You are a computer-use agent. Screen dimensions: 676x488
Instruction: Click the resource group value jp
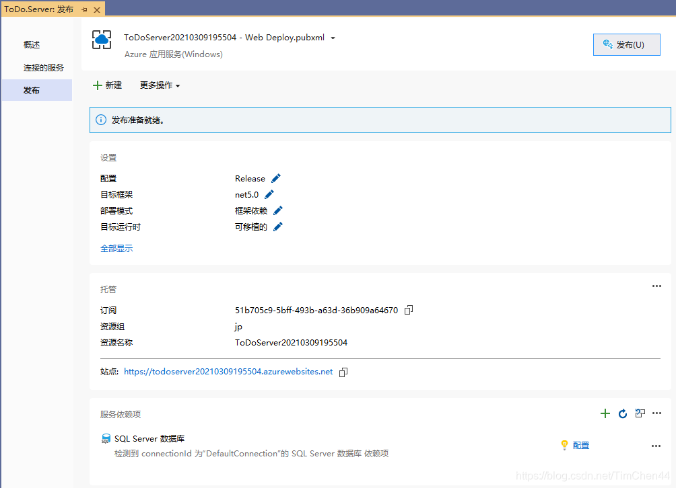tap(238, 327)
